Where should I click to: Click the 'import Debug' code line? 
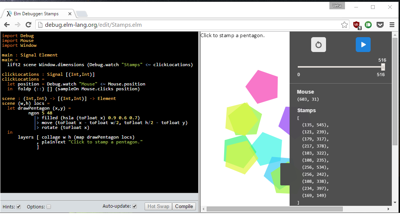pos(18,36)
